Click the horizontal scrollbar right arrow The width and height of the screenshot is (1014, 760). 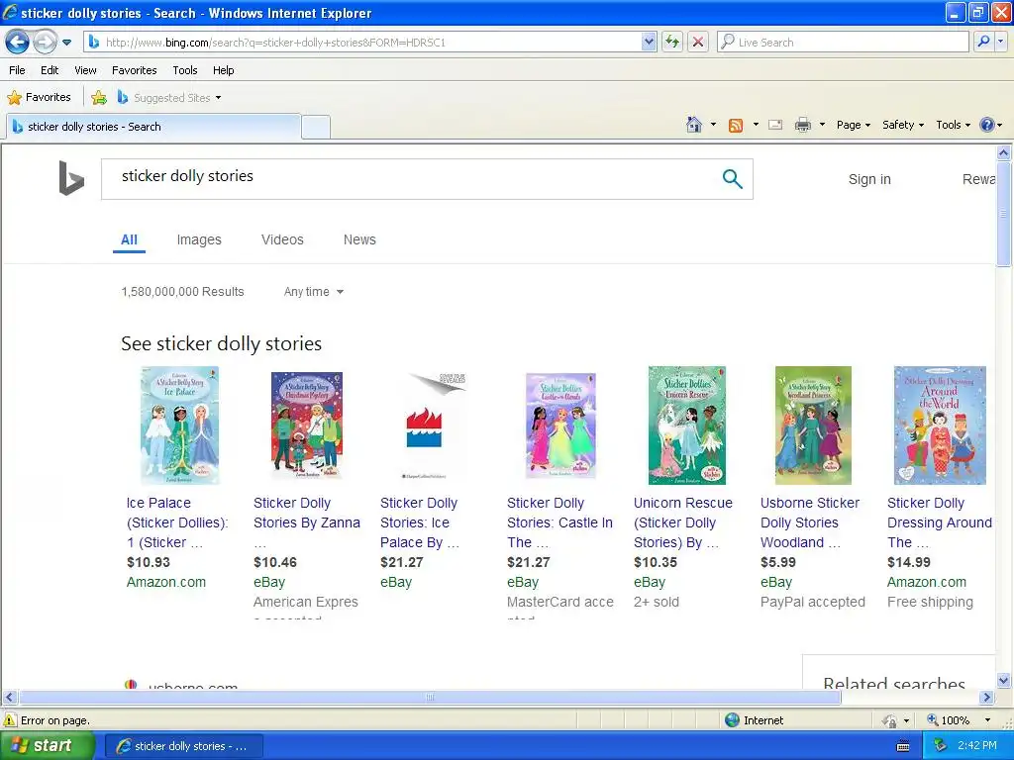tap(987, 698)
